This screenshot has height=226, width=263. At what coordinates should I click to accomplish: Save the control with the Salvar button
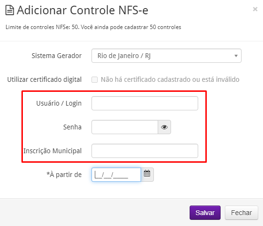click(x=205, y=213)
